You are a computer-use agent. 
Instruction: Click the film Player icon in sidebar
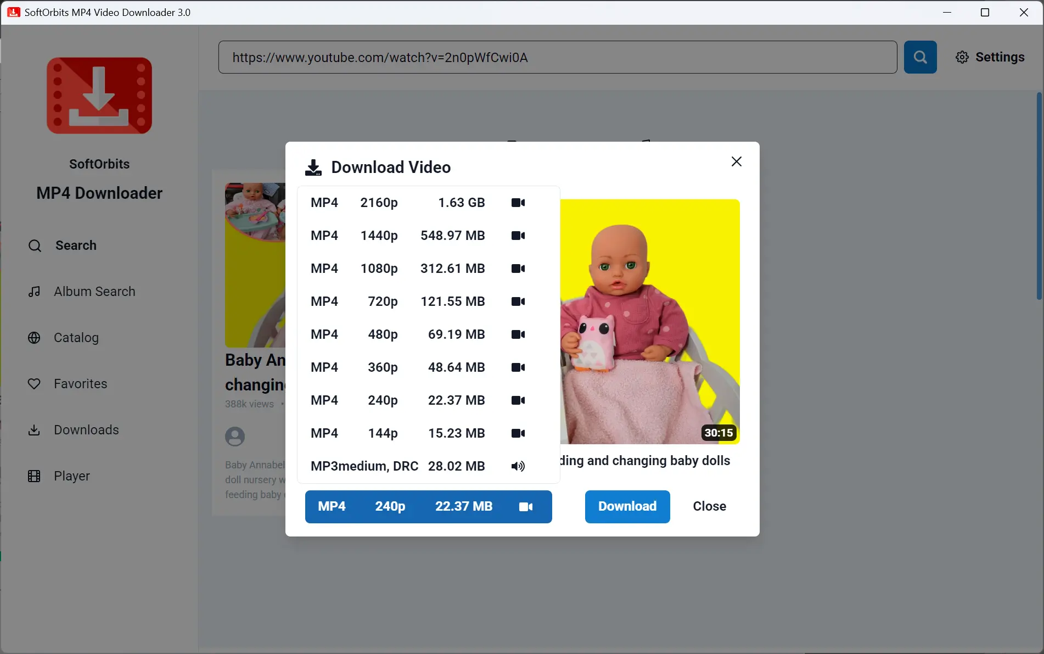pos(34,476)
